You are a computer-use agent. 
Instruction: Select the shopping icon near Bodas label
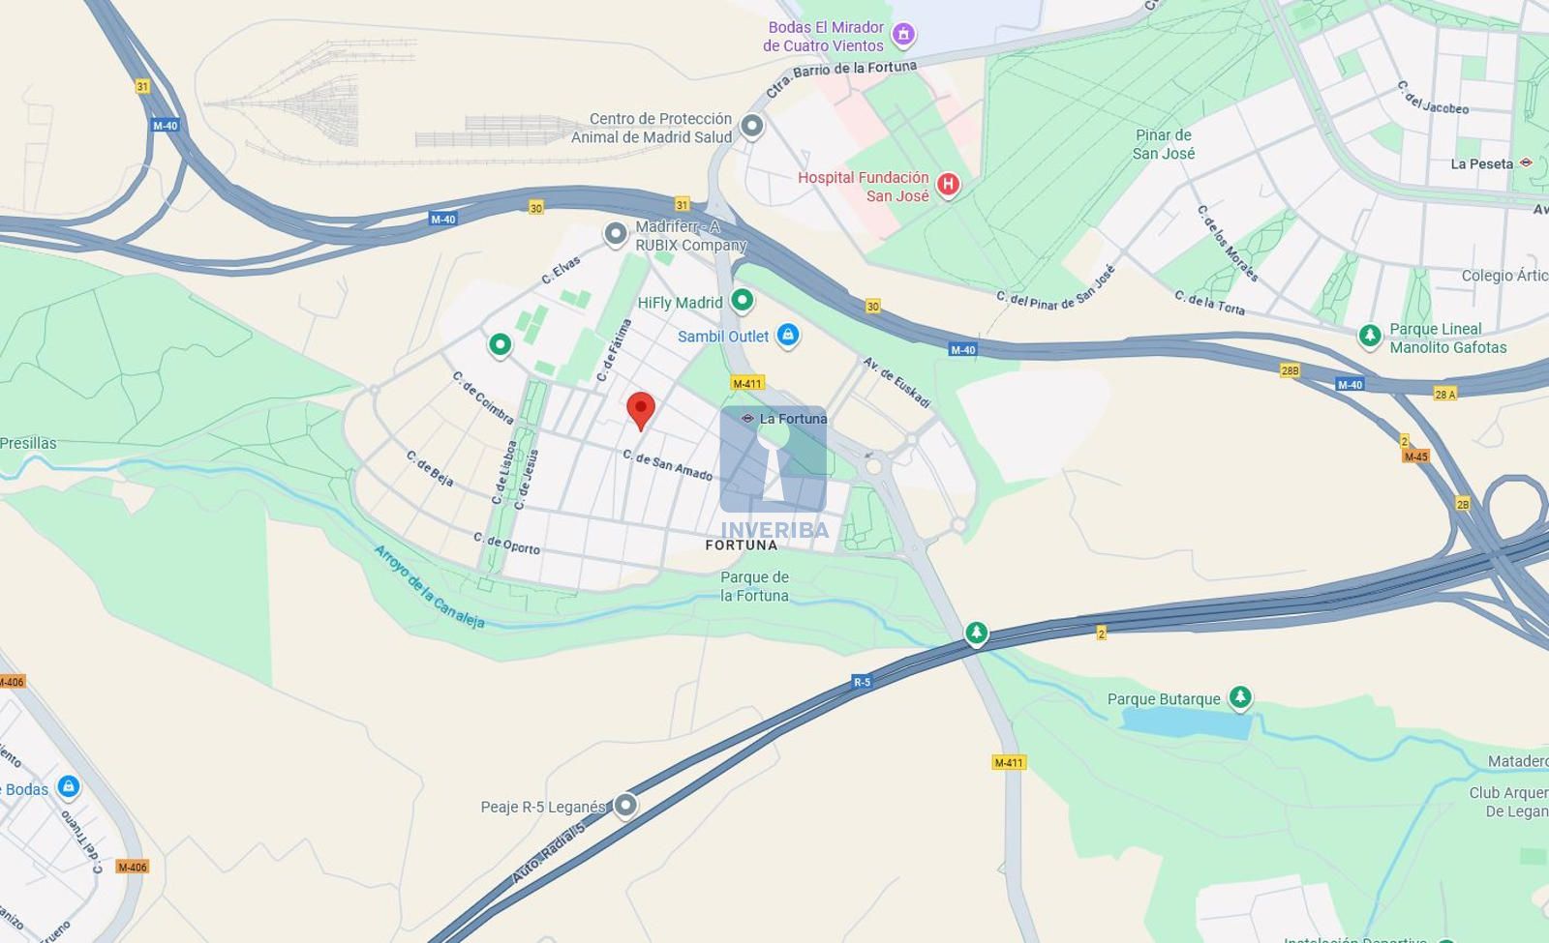[68, 787]
